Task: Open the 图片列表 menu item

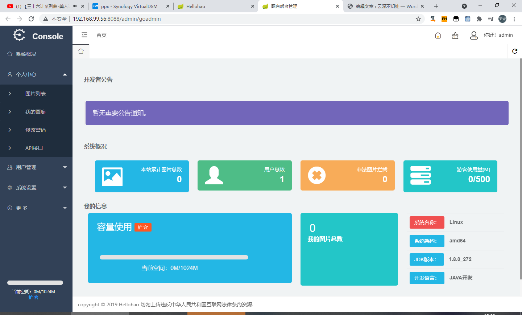Action: (36, 93)
